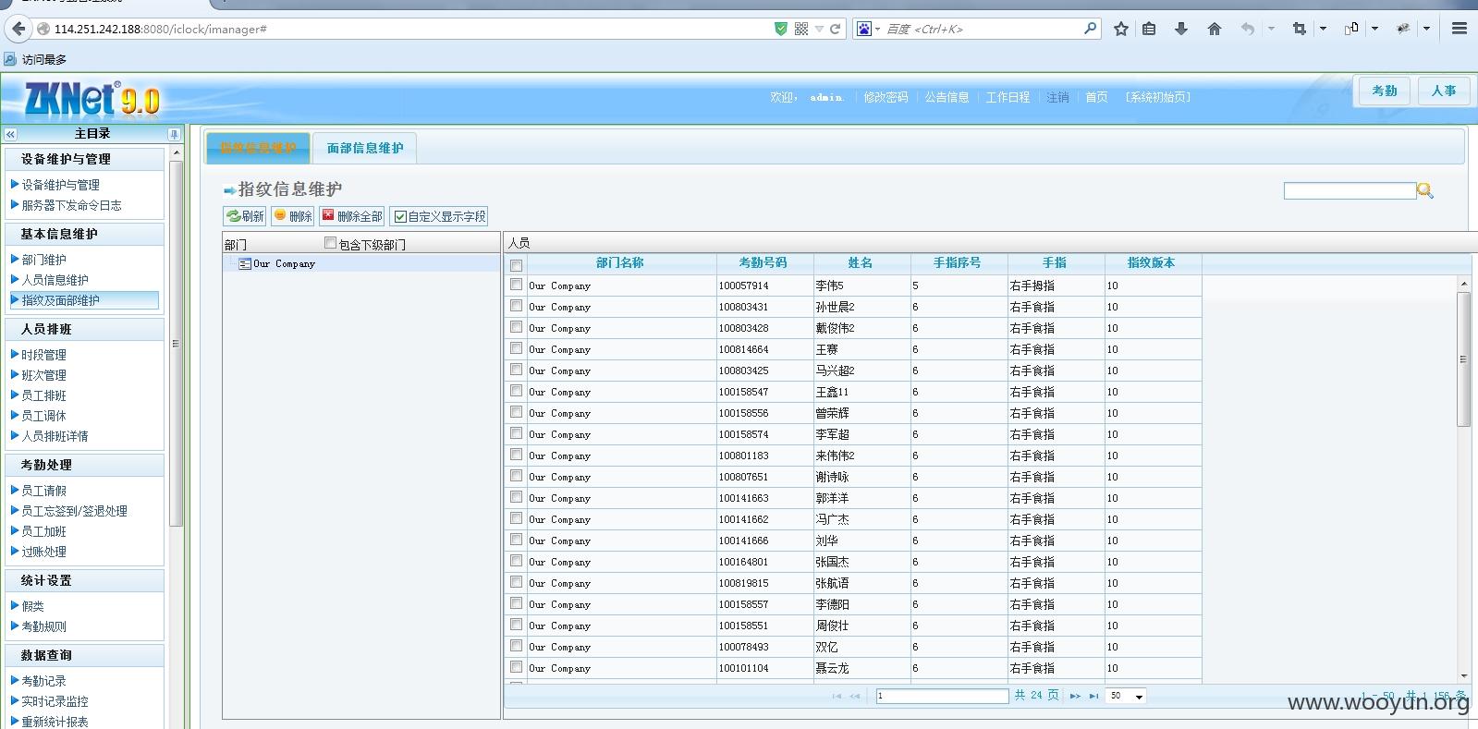Viewport: 1478px width, 729px height.
Task: Go to next page of the table
Action: point(1075,696)
